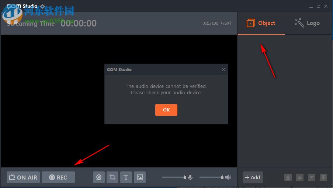
Task: Switch to the Logo tab
Action: (x=307, y=23)
